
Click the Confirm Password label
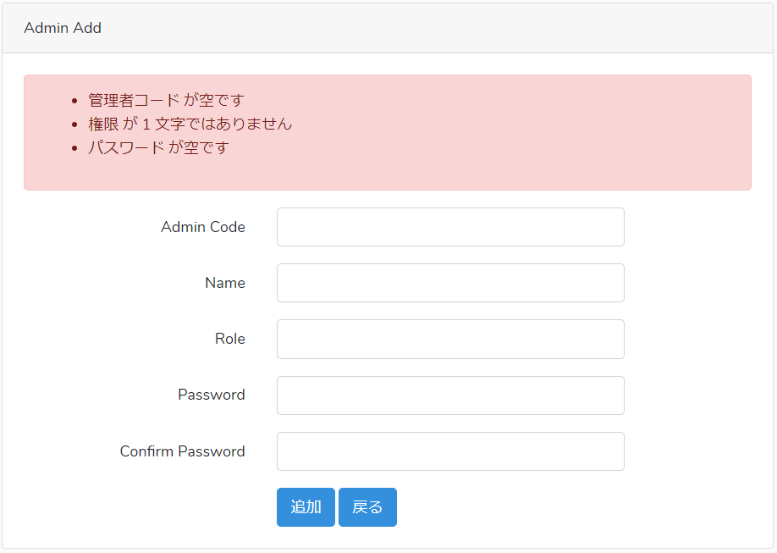[183, 451]
